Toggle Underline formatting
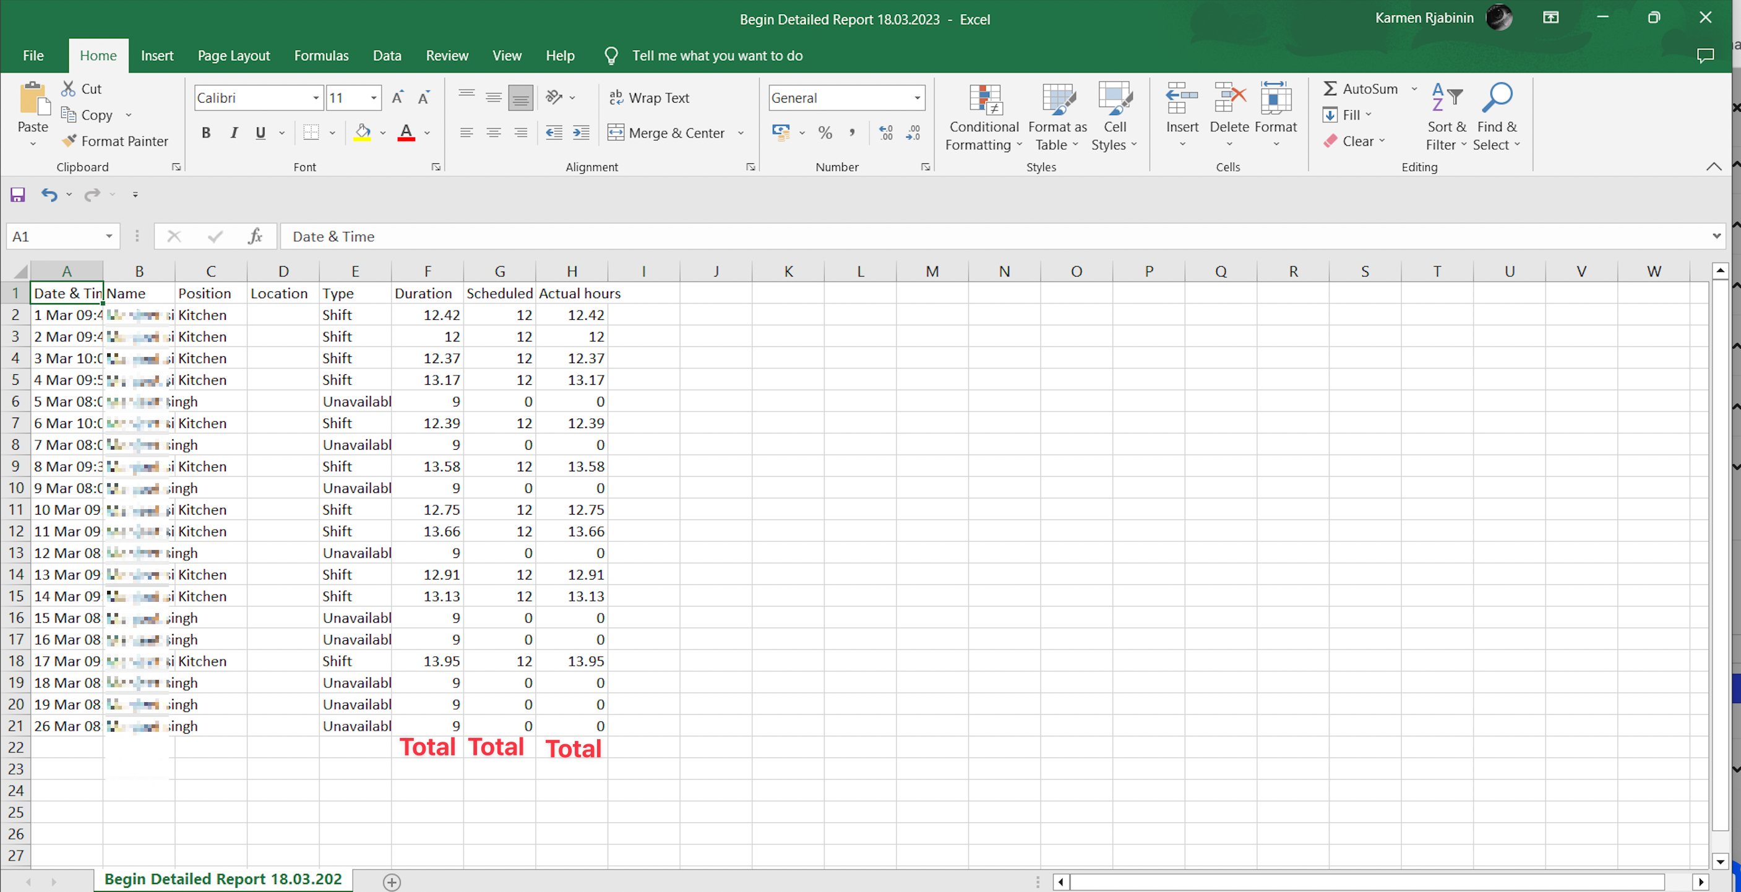 click(x=260, y=132)
